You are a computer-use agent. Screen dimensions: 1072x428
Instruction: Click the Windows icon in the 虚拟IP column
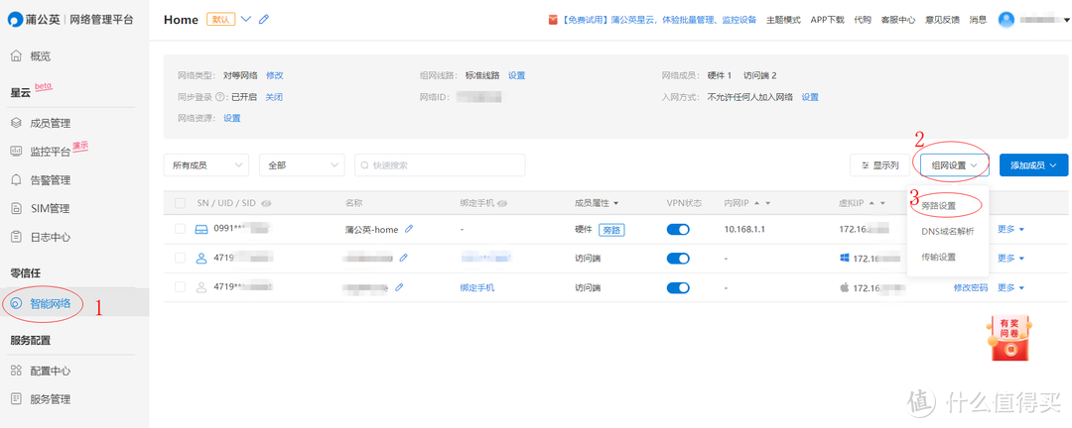(845, 258)
